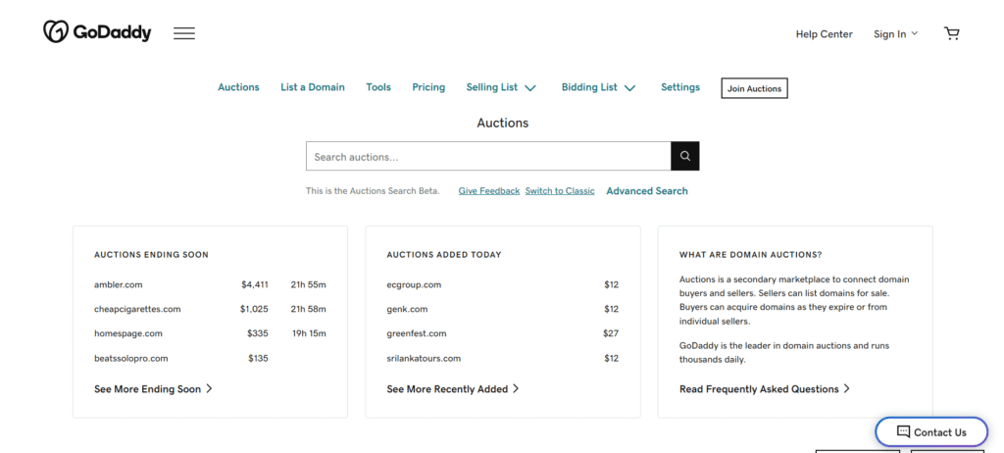Open the Contact Us chat button
Viewport: 1004px width, 453px height.
931,431
